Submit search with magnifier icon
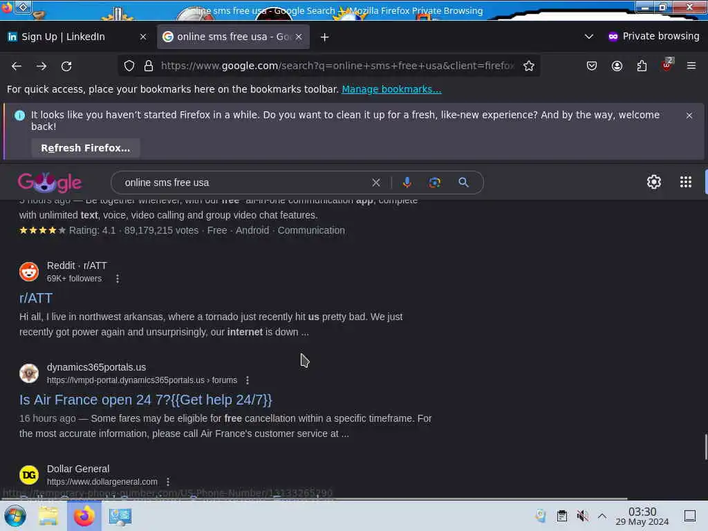The height and width of the screenshot is (531, 708). 463,183
